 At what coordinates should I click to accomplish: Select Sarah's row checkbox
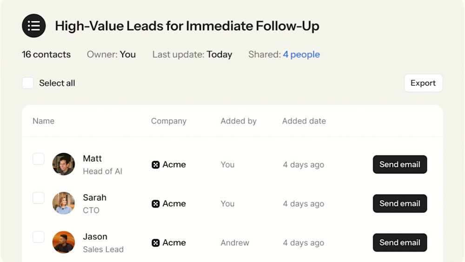(39, 198)
